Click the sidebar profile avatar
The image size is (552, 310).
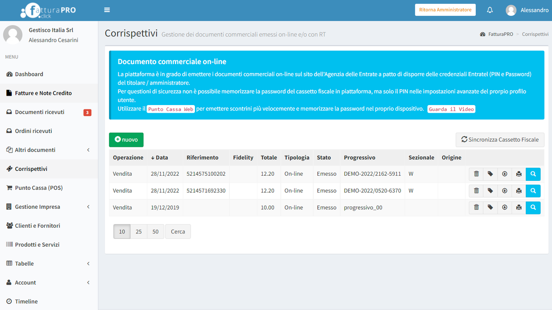(13, 35)
